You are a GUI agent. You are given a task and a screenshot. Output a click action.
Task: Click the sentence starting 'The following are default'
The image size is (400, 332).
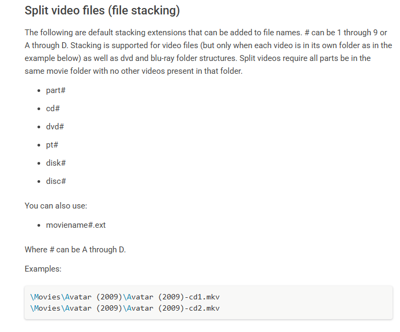click(x=163, y=33)
